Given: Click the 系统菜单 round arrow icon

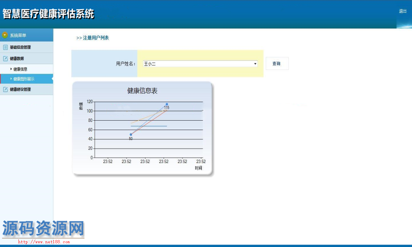Looking at the screenshot, I should pyautogui.click(x=5, y=35).
